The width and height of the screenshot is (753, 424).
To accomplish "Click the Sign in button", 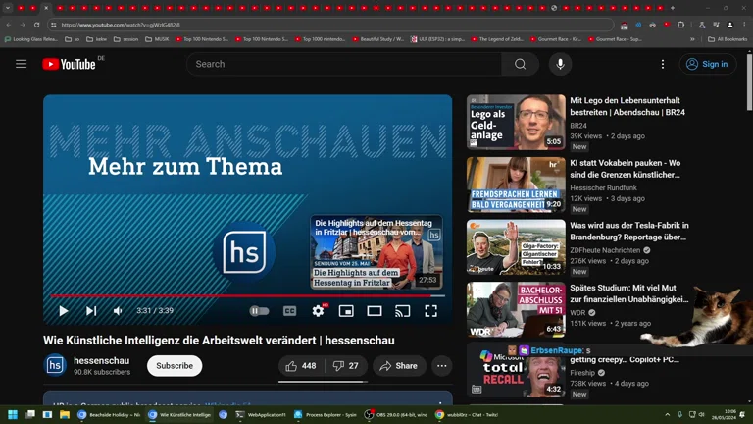I will click(x=708, y=64).
